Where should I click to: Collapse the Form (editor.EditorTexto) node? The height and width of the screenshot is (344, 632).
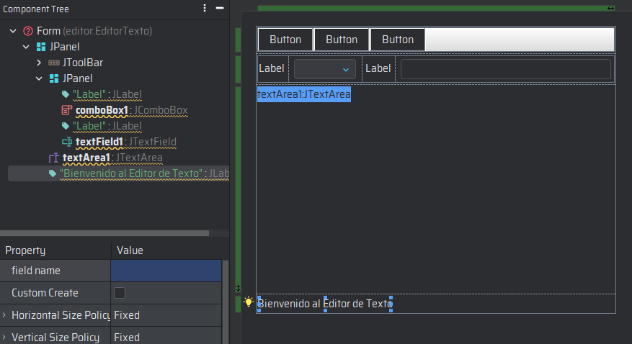click(13, 31)
